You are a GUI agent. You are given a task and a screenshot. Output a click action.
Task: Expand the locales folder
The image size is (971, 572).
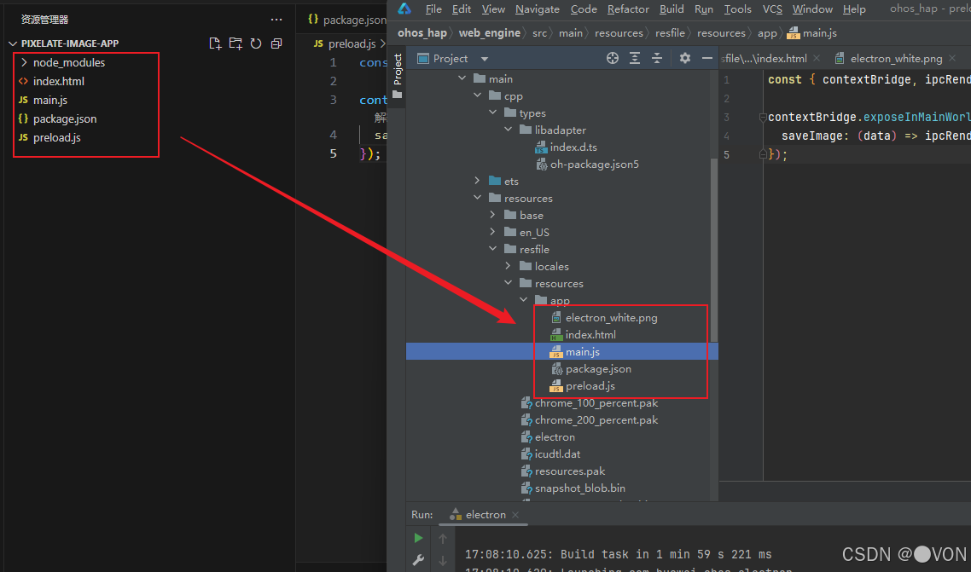[509, 266]
